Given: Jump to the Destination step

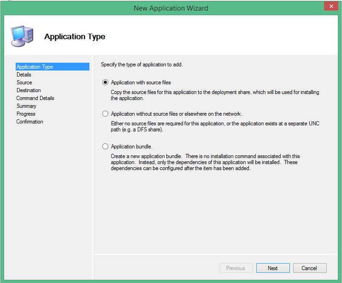Looking at the screenshot, I should point(29,90).
